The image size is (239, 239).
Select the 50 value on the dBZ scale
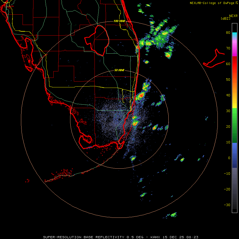(228, 80)
